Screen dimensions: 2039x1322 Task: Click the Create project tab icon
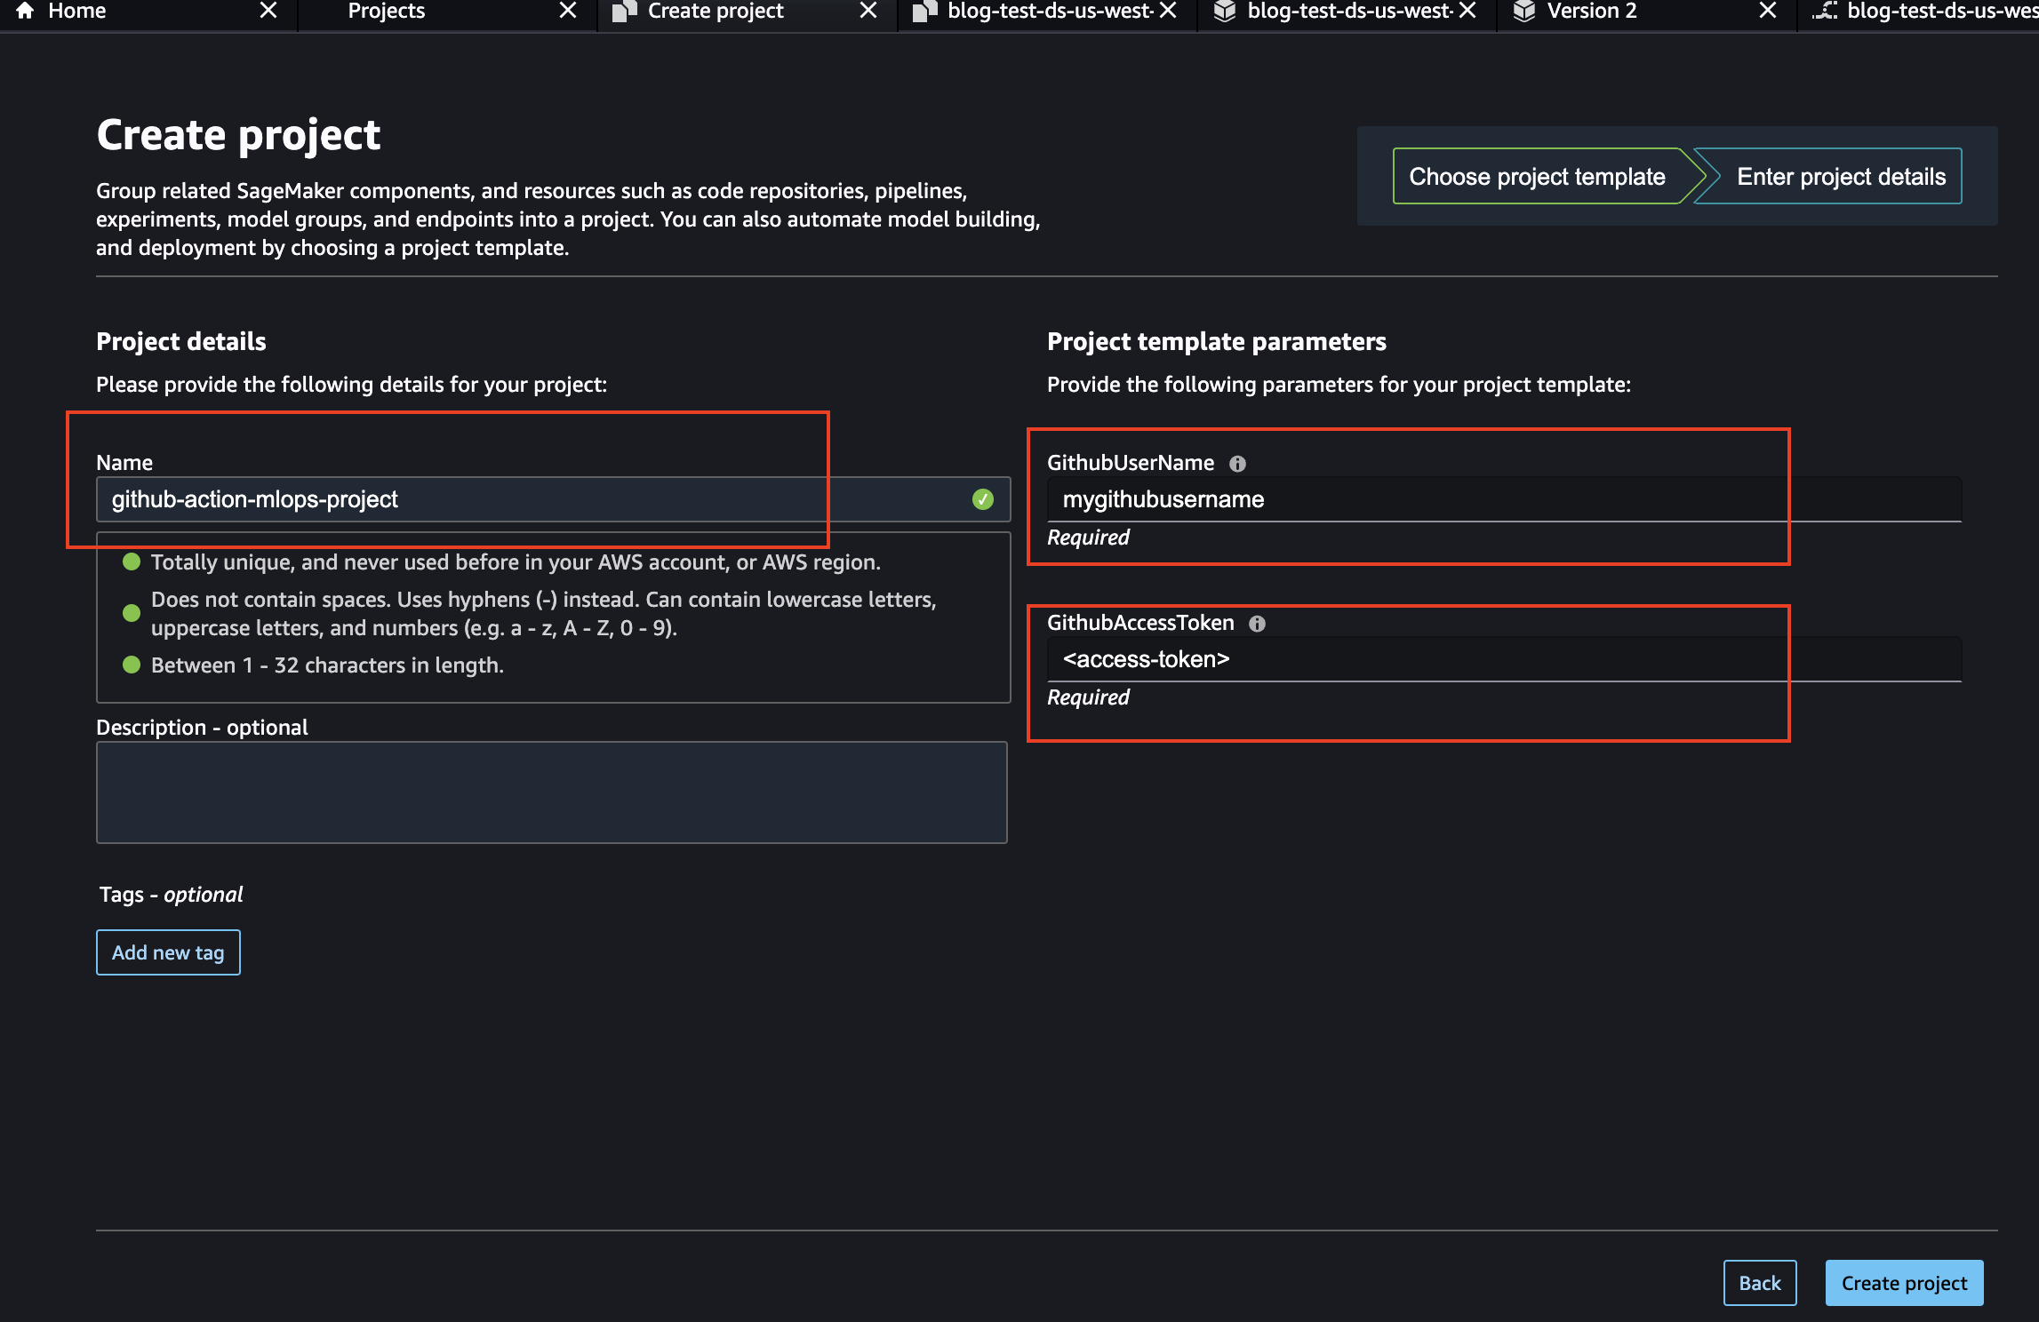(625, 11)
